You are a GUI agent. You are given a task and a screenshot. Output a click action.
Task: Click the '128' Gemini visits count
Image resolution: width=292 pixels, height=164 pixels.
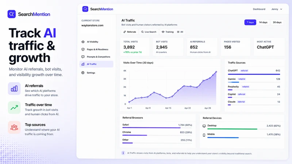278,79
